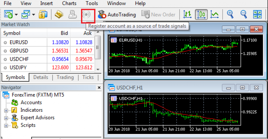This screenshot has height=139, width=268.
Task: Click GBPUSD ask price 1.56547
Action: tap(84, 51)
